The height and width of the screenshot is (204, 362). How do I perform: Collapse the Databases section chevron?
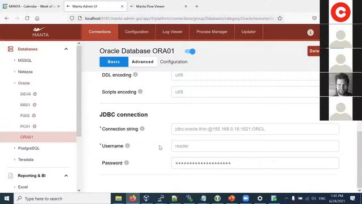tap(66, 49)
